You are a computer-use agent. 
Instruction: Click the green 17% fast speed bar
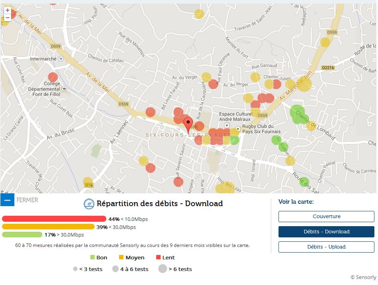tap(22, 235)
